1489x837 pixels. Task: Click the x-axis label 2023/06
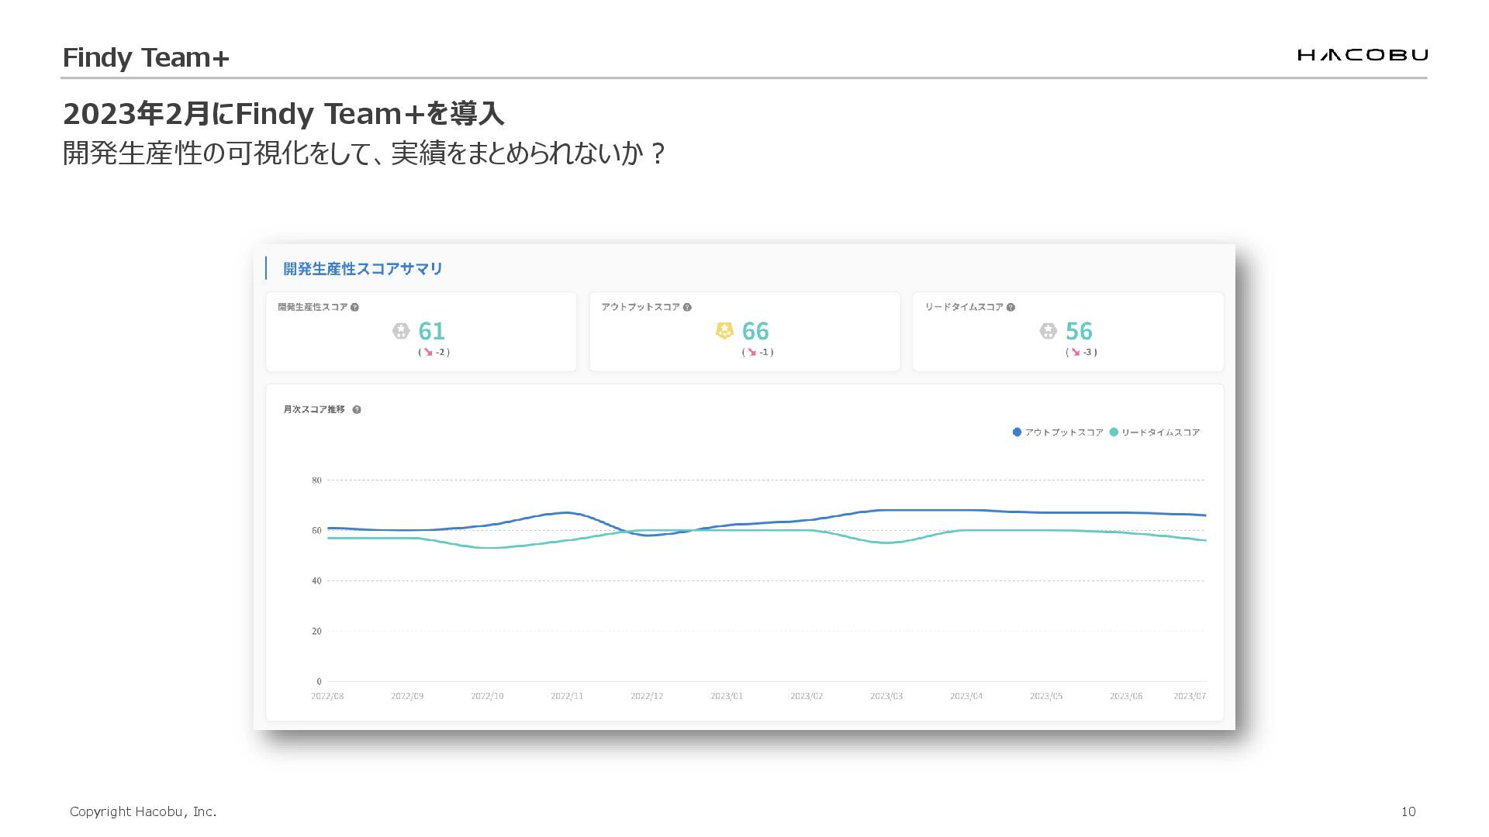click(1126, 696)
